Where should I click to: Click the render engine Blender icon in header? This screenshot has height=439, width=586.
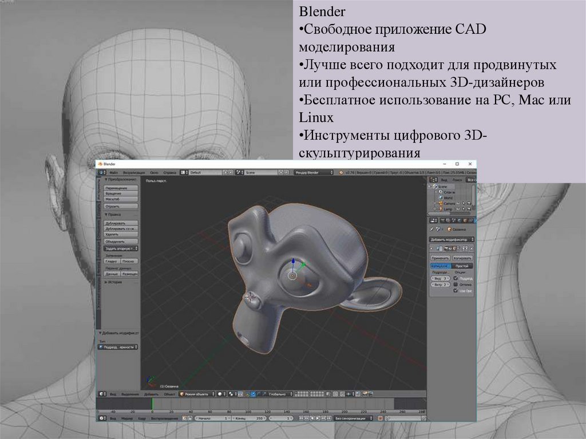click(341, 172)
